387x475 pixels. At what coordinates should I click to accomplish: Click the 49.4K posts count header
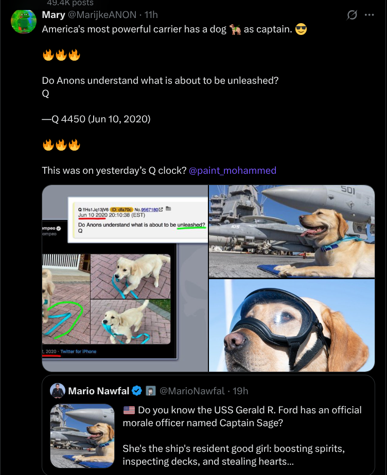pyautogui.click(x=70, y=3)
